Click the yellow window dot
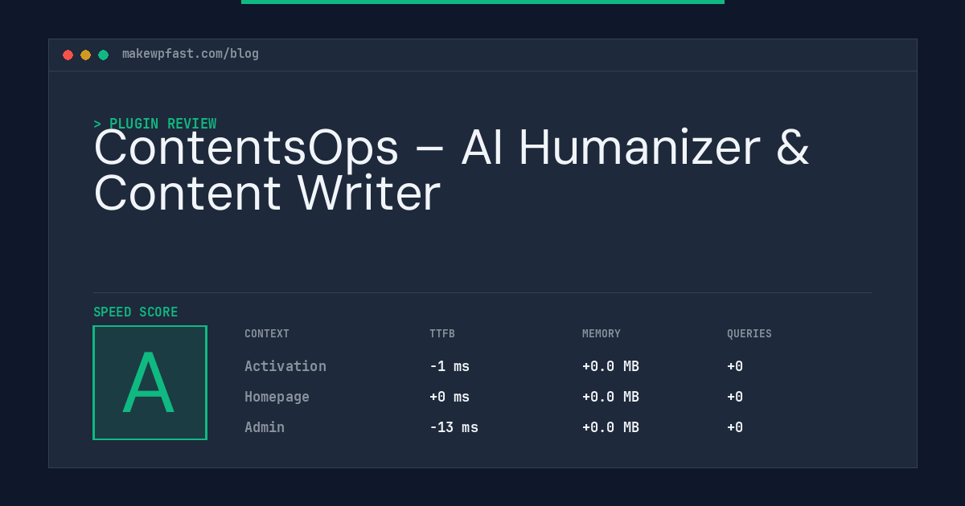The width and height of the screenshot is (965, 506). (x=85, y=55)
